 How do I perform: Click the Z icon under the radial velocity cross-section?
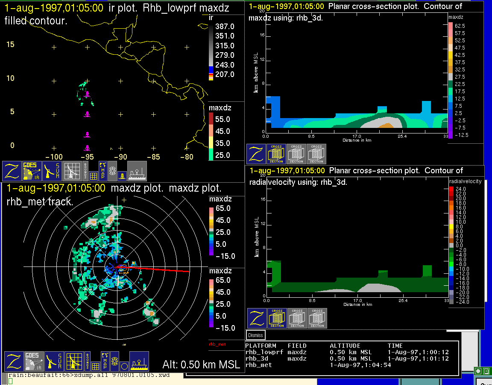pyautogui.click(x=257, y=318)
